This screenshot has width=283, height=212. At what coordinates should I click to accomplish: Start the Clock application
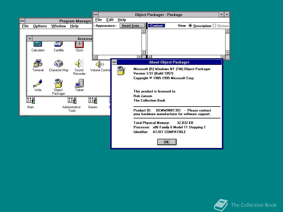[x=79, y=44]
